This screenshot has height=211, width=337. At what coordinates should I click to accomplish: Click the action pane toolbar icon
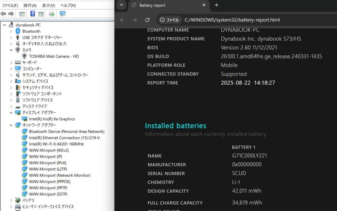click(41, 14)
